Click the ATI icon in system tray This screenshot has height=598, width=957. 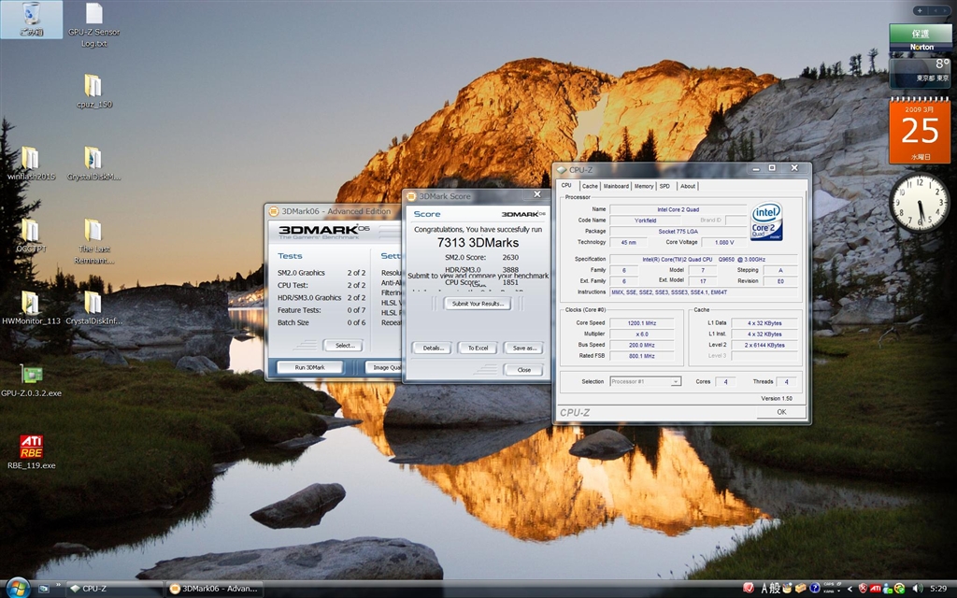tap(875, 588)
